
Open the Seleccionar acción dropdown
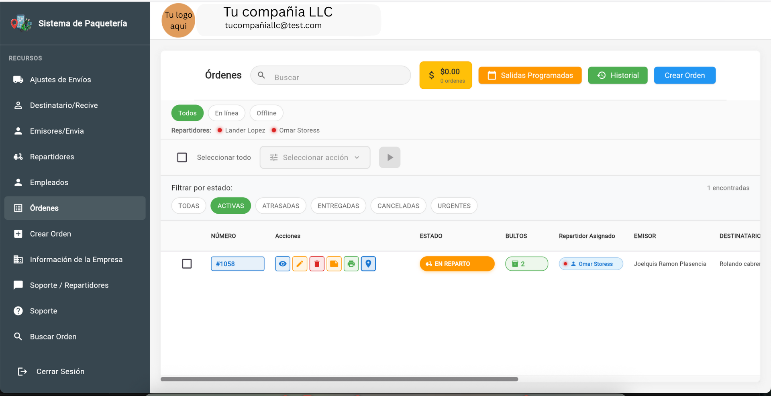click(x=315, y=157)
